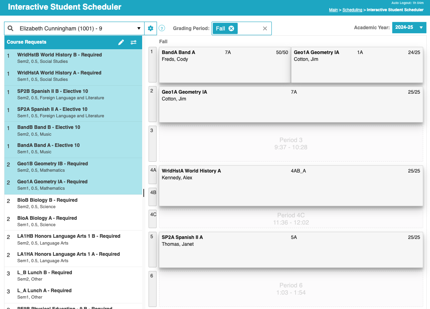
Task: Go to Main in breadcrumb
Action: [x=333, y=10]
